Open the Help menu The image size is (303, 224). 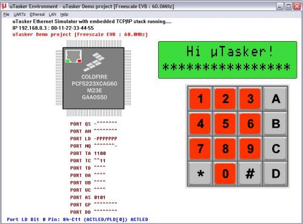[64, 15]
